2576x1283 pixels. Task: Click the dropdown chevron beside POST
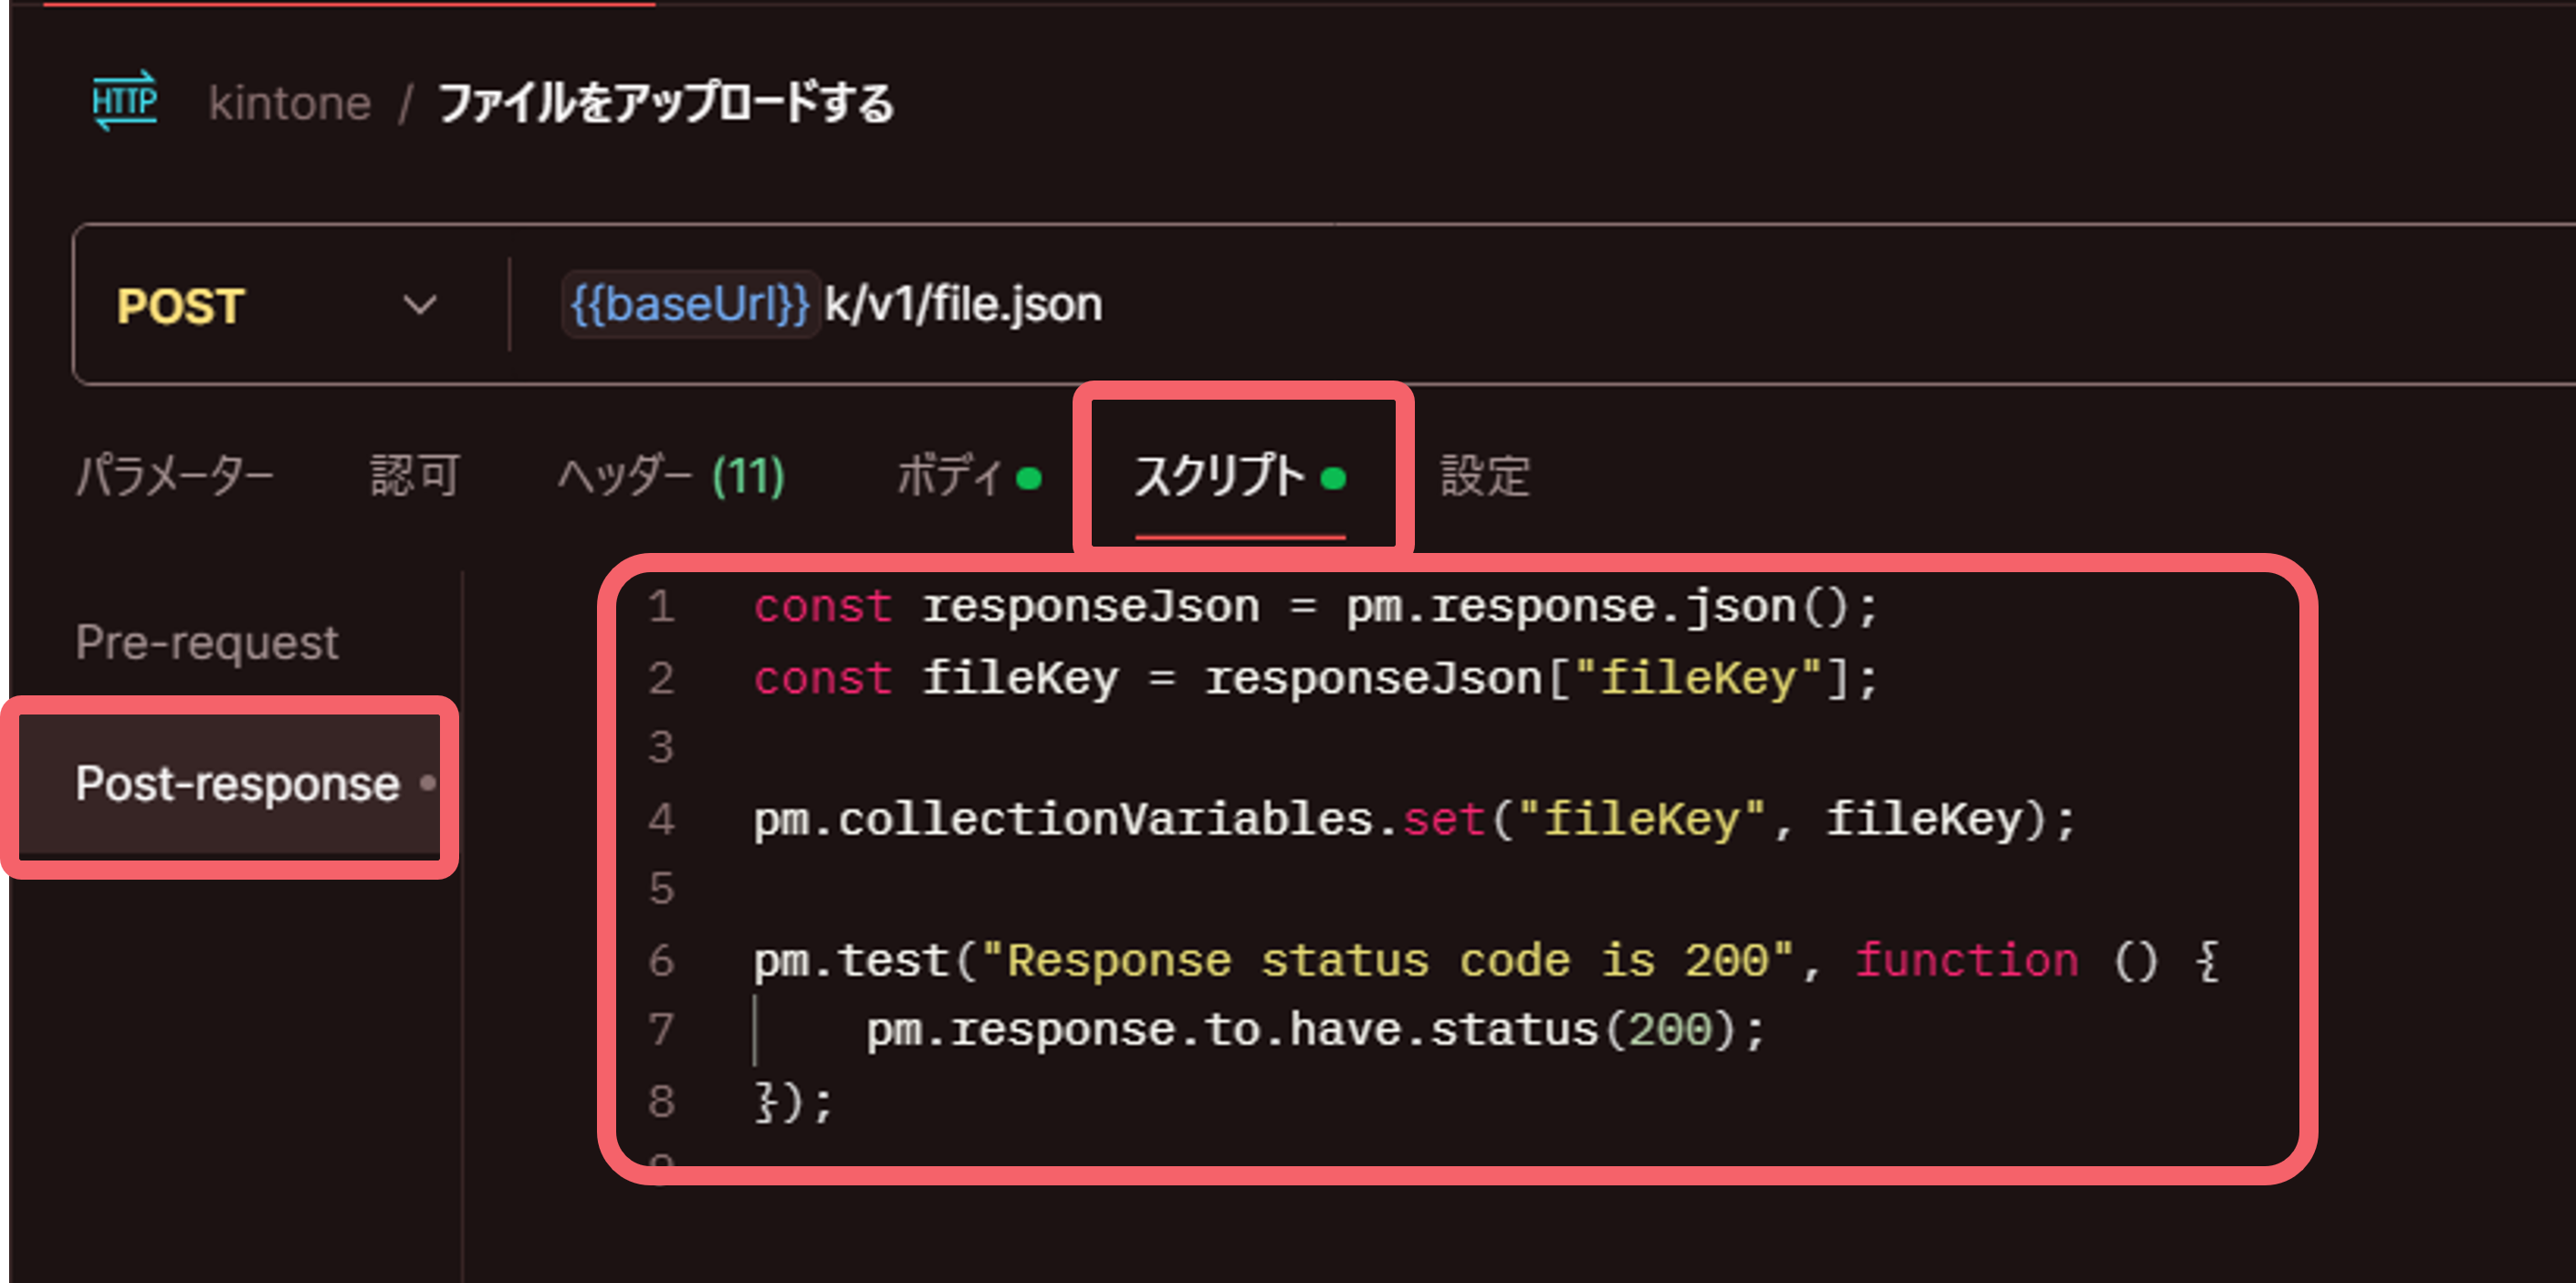(x=420, y=306)
